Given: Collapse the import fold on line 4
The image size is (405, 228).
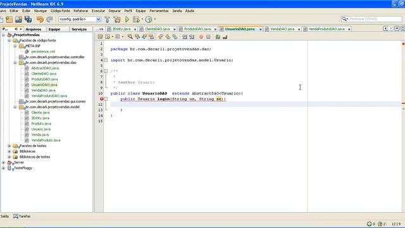Looking at the screenshot, I should click(106, 60).
